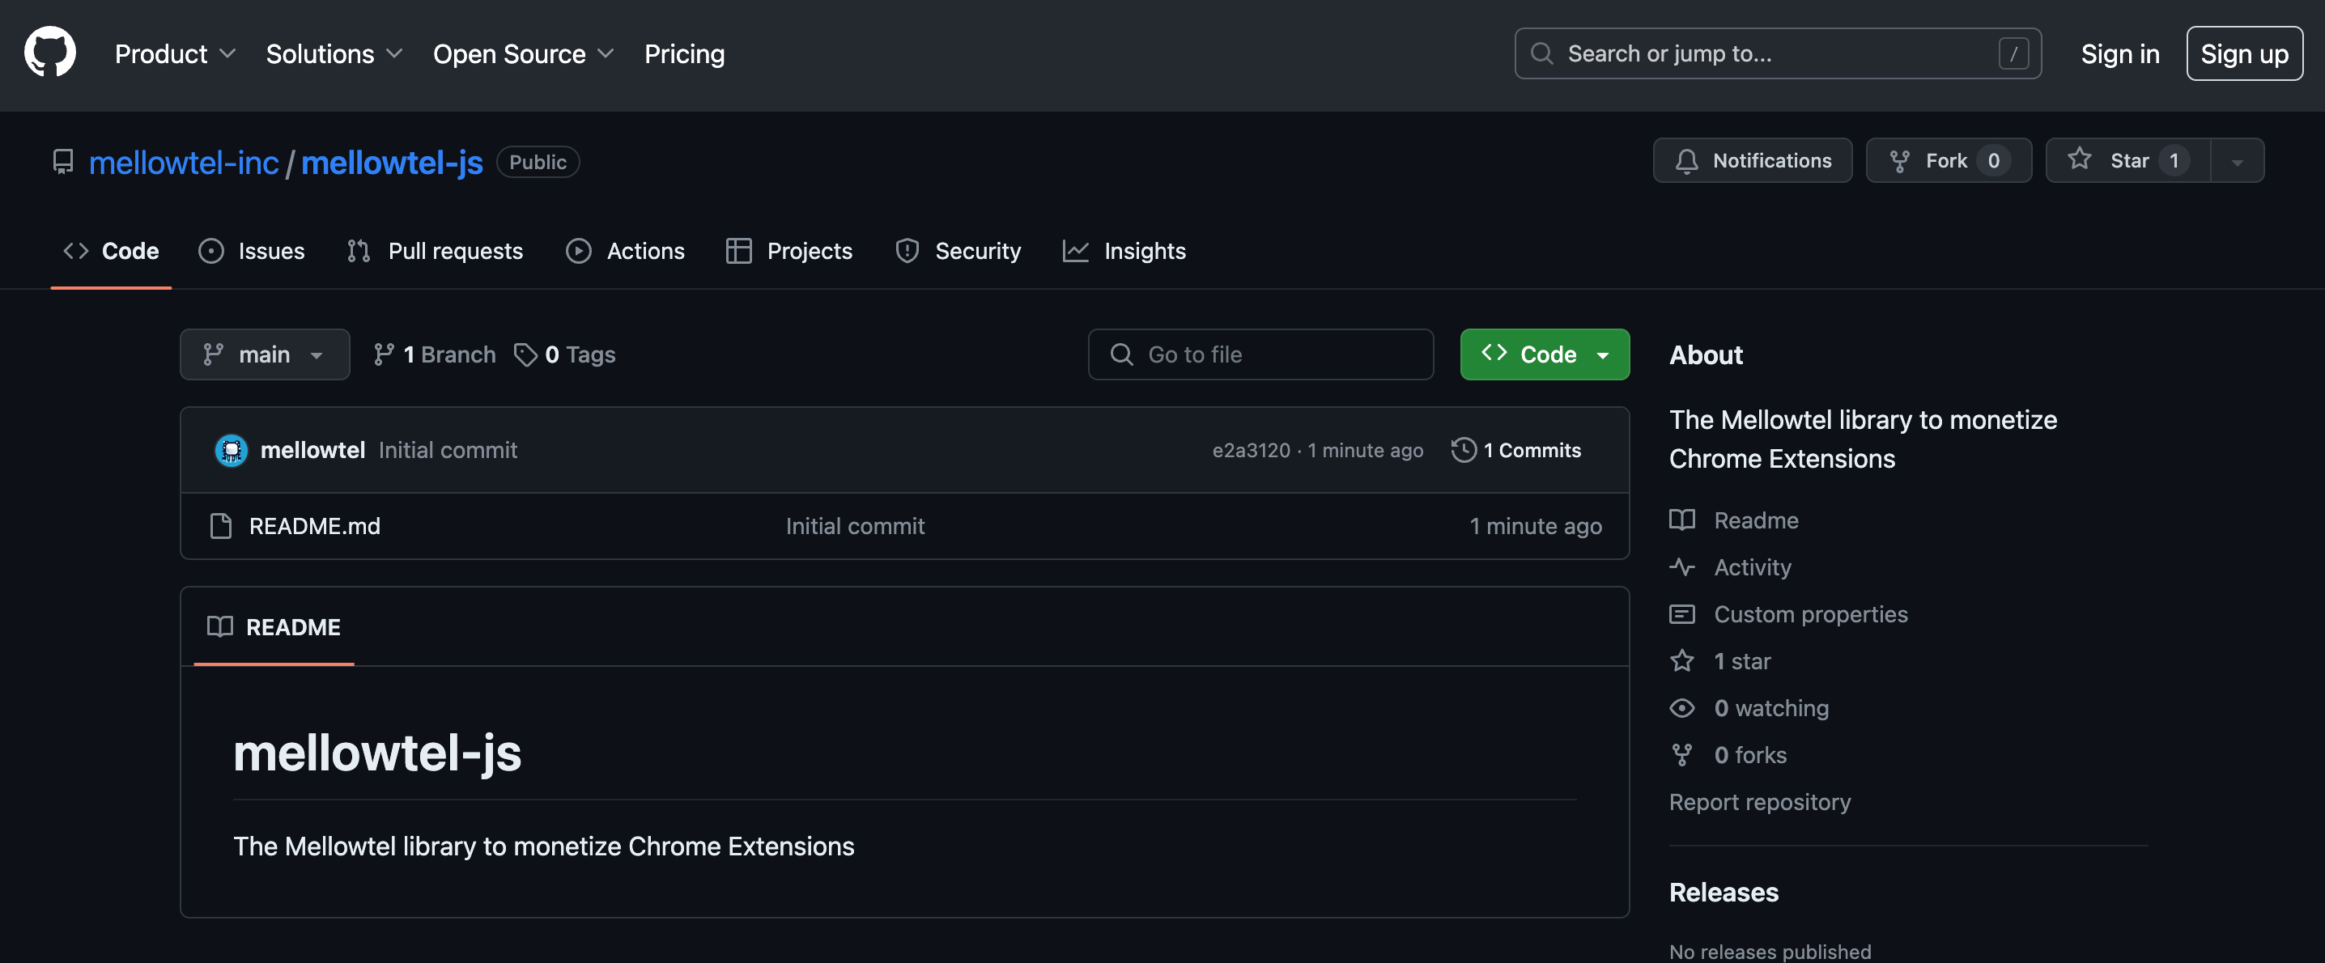Click the Public visibility badge
Viewport: 2325px width, 963px height.
point(537,162)
